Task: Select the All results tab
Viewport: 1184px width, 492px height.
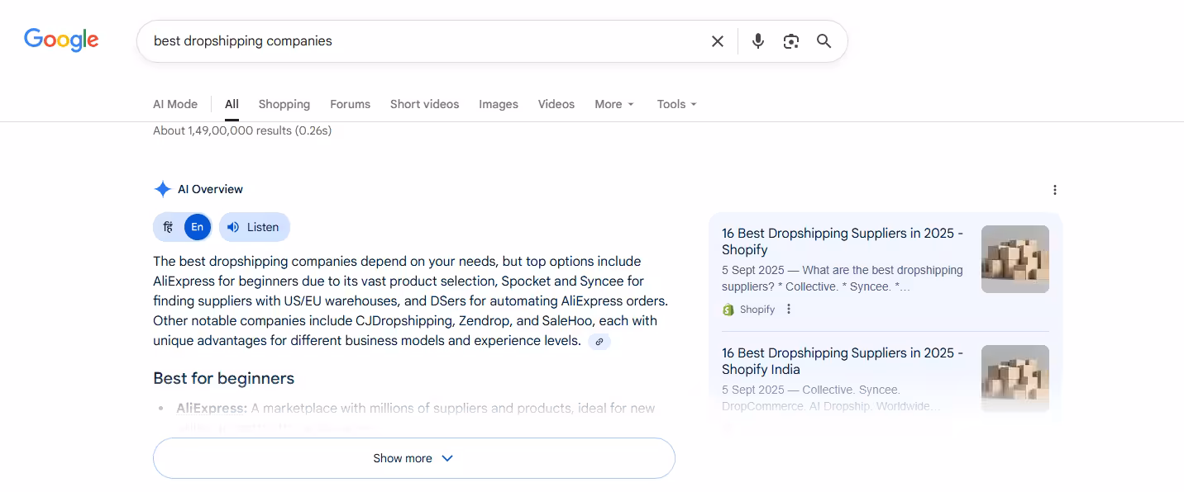Action: pos(232,104)
